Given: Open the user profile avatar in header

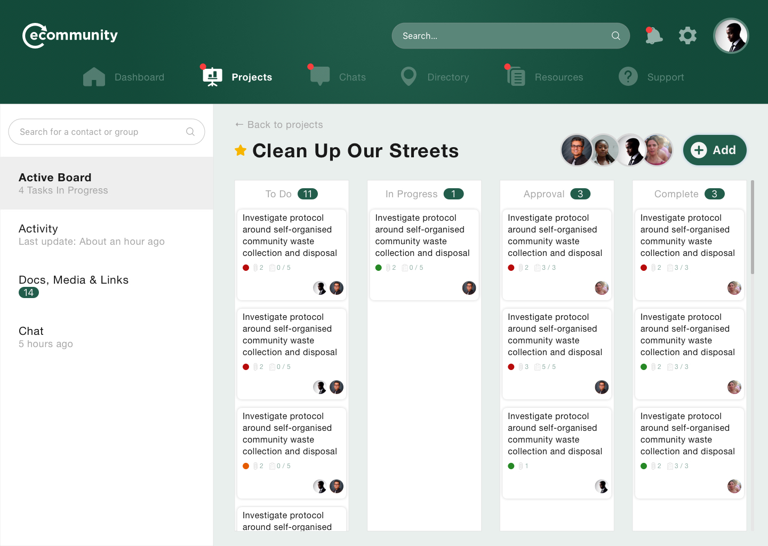Looking at the screenshot, I should [x=731, y=36].
